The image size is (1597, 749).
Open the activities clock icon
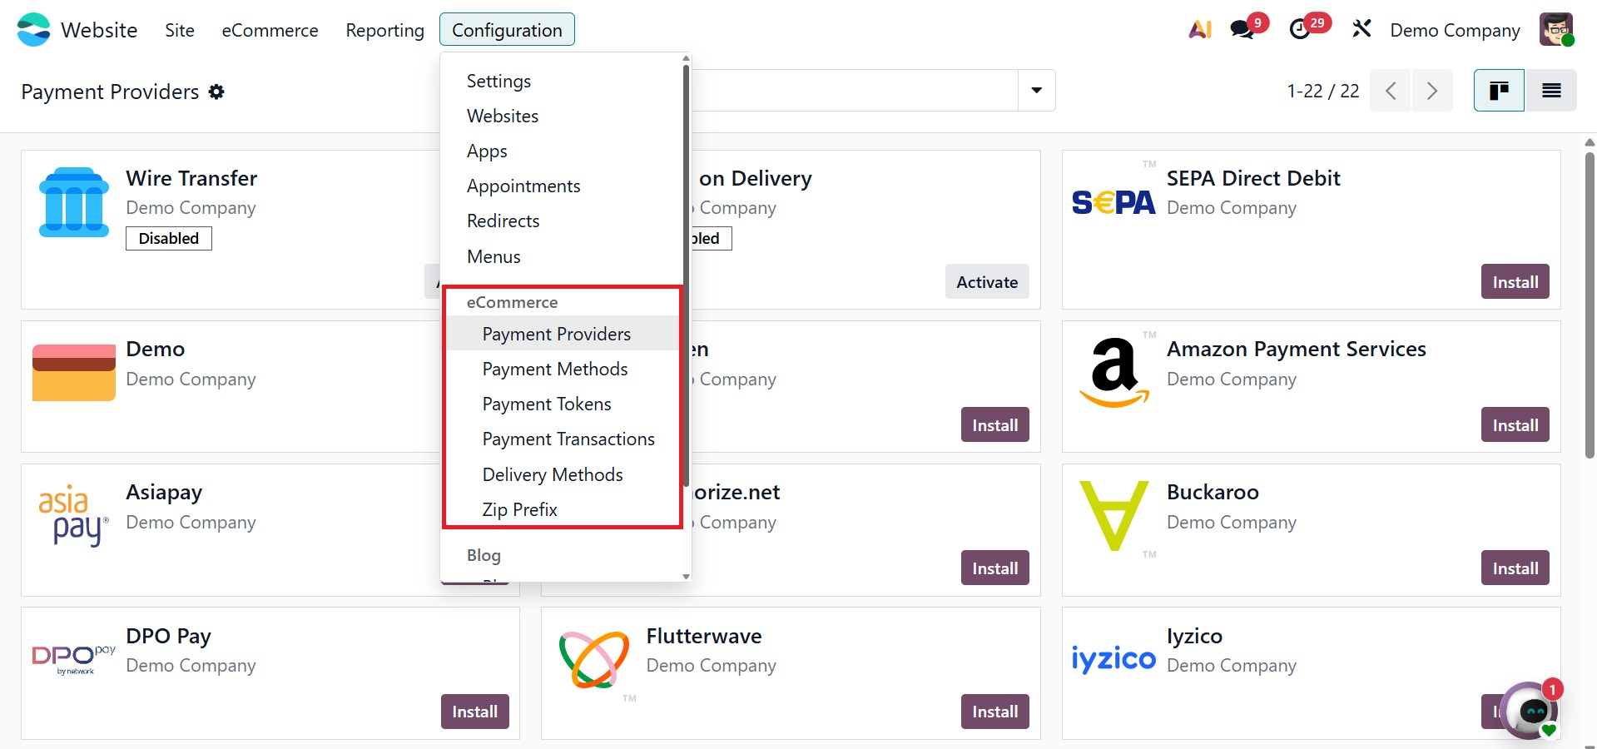(1299, 30)
